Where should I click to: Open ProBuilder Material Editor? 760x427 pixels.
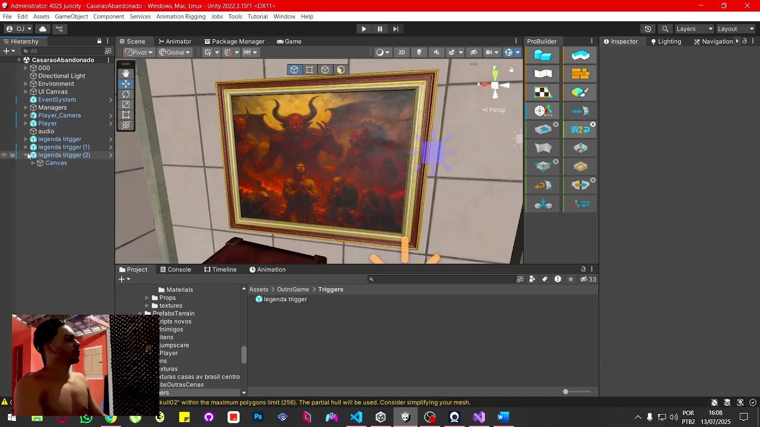(580, 74)
